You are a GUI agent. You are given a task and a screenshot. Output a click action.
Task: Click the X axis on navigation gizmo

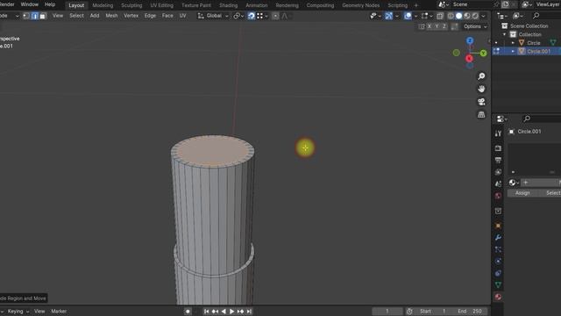470,59
